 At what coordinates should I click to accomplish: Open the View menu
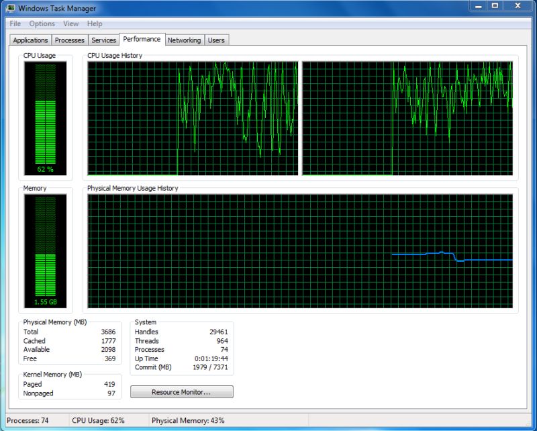tap(70, 23)
